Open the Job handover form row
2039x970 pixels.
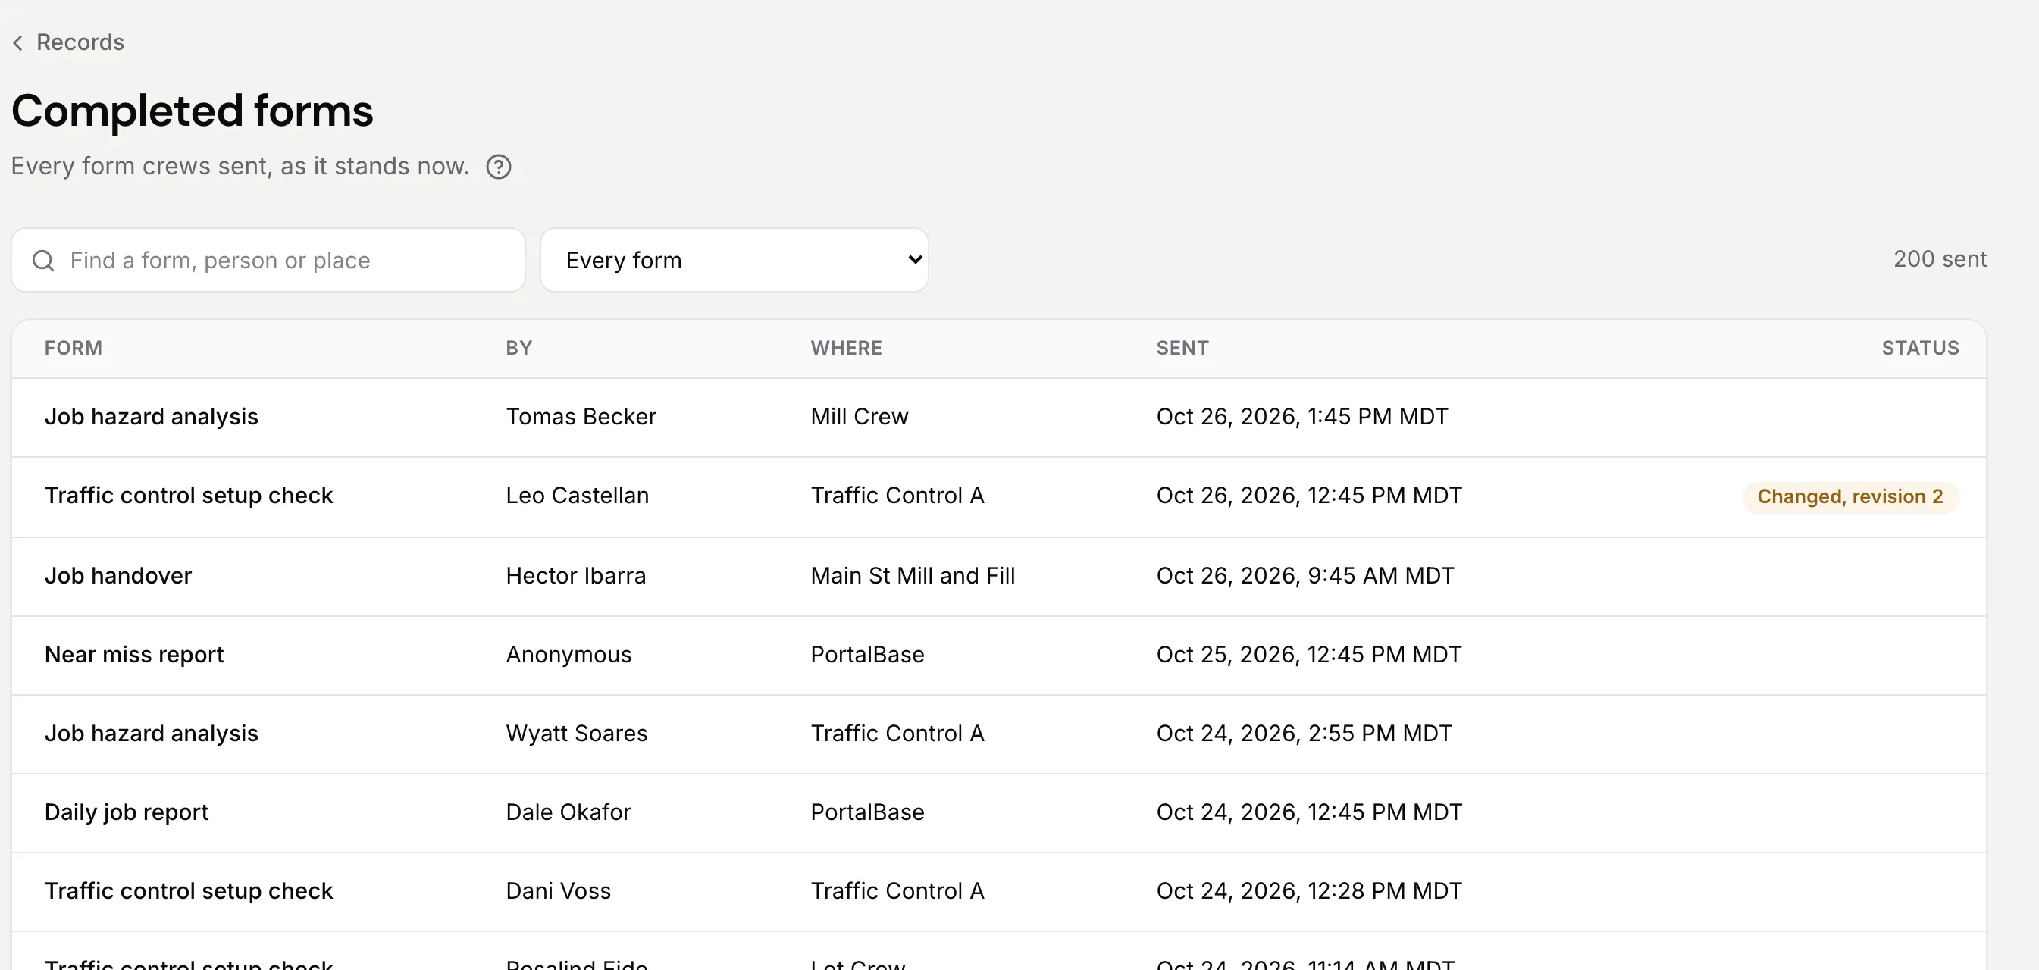(x=999, y=576)
